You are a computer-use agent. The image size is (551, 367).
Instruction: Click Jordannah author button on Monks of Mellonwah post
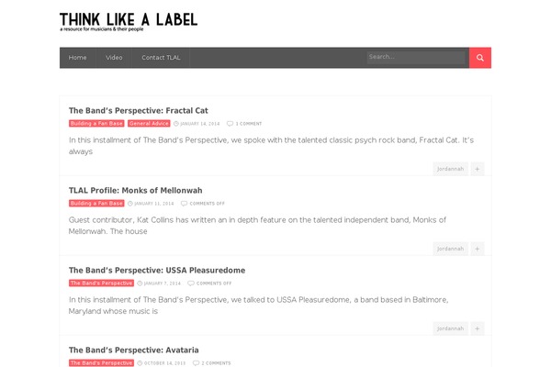[451, 249]
